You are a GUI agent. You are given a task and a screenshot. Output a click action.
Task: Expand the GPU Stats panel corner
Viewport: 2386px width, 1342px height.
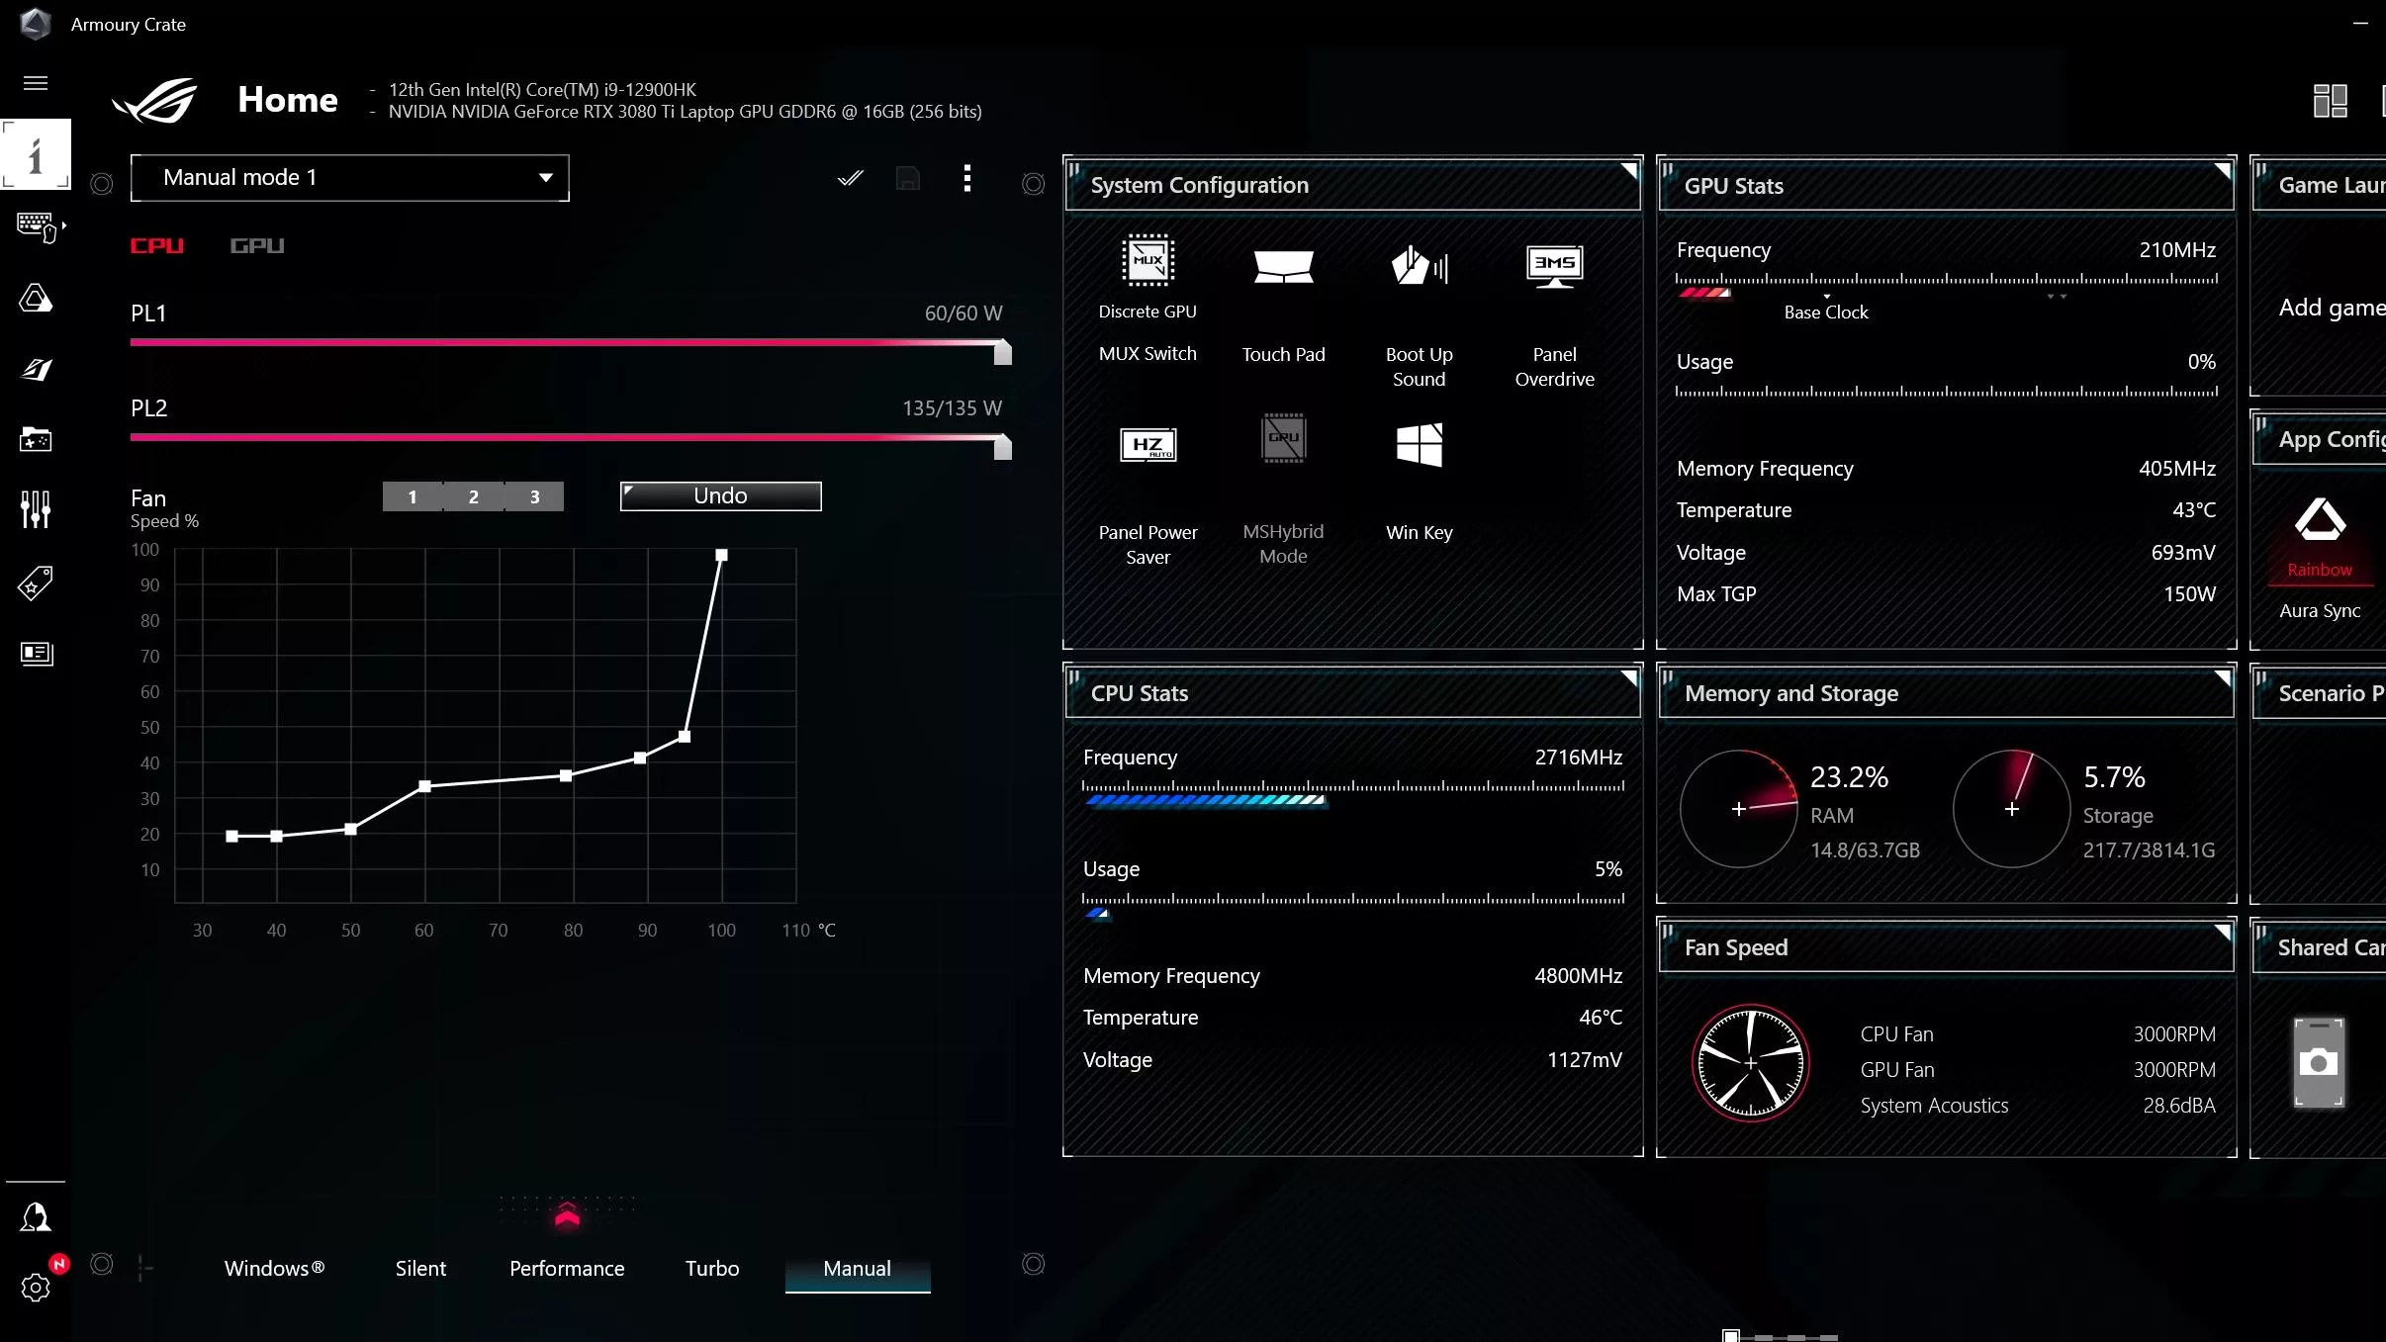2222,170
